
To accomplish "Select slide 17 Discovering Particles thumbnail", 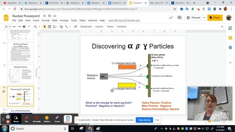I will coord(21,96).
